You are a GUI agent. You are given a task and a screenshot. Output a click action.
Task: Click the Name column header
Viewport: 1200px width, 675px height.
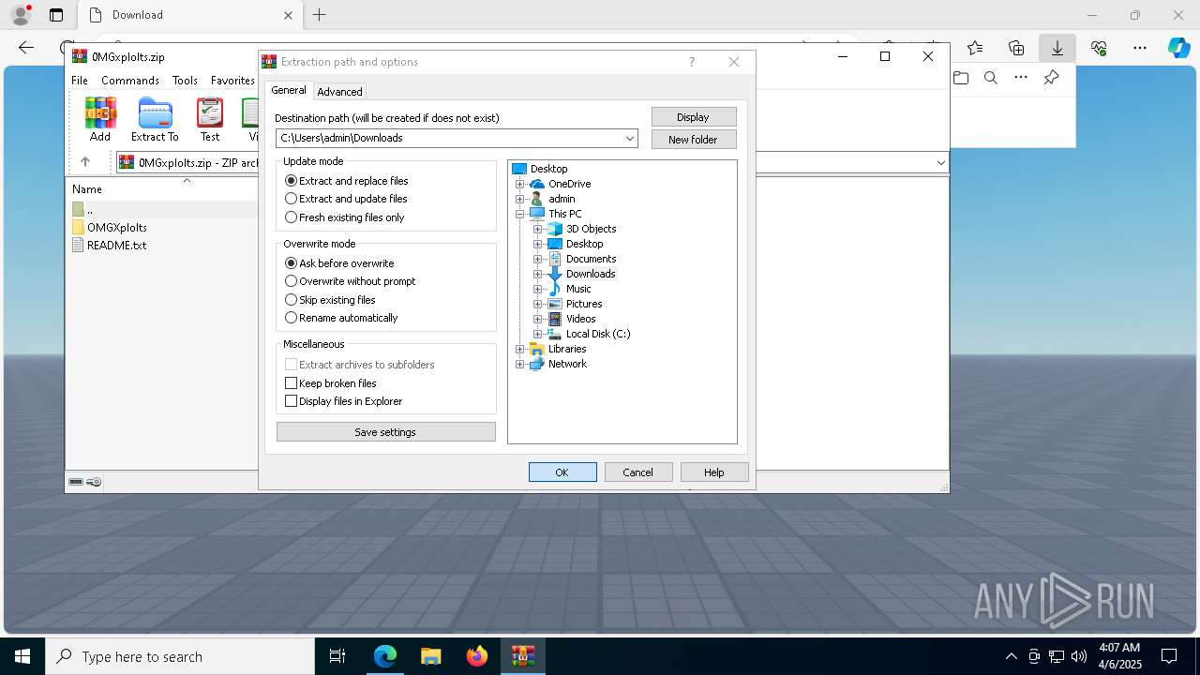pyautogui.click(x=87, y=189)
